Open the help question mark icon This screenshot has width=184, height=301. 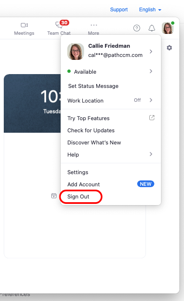137,28
